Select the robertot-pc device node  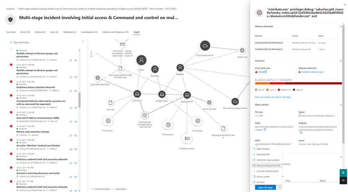click(x=137, y=94)
